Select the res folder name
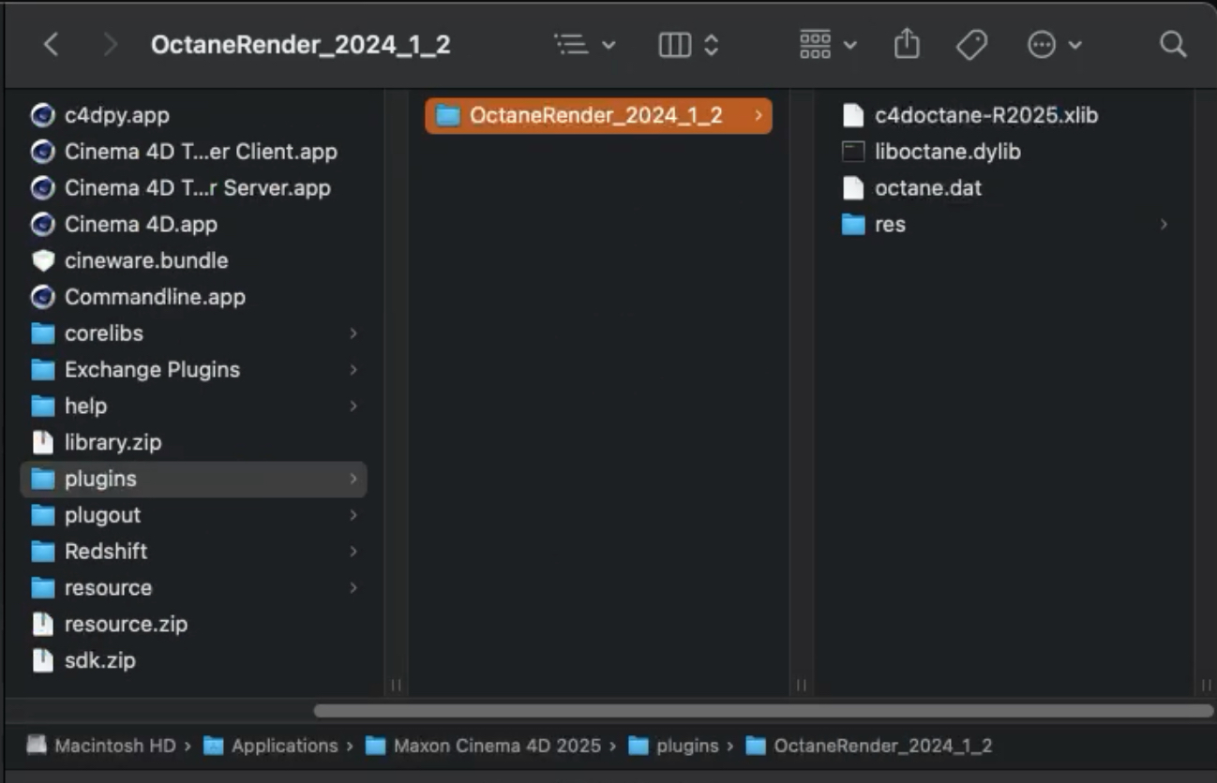Viewport: 1217px width, 783px height. click(890, 225)
